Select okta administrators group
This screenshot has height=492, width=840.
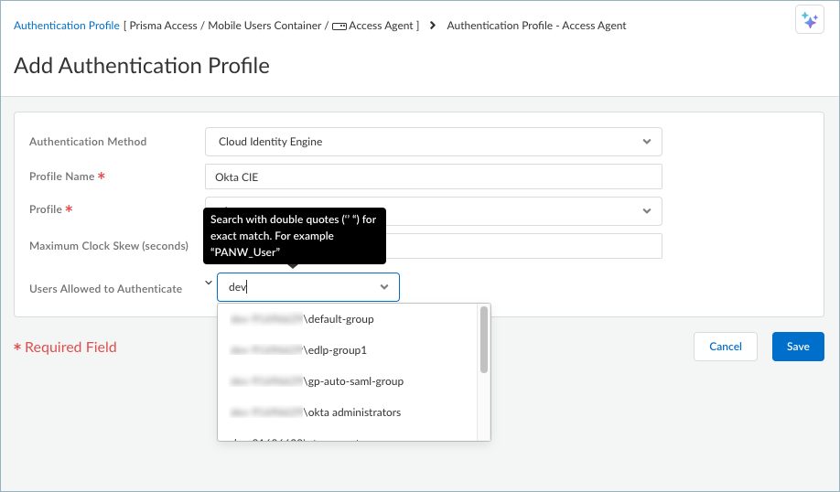tap(352, 412)
